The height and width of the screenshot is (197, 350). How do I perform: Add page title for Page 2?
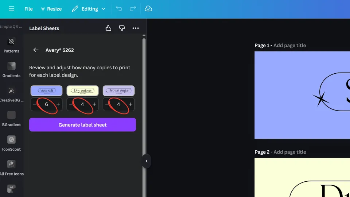point(290,152)
